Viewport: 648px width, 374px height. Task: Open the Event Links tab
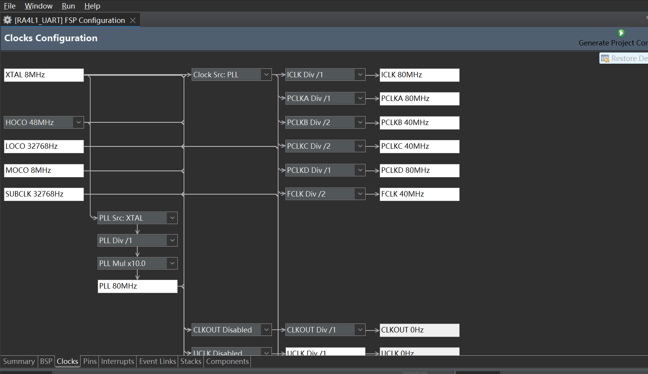[x=158, y=362]
